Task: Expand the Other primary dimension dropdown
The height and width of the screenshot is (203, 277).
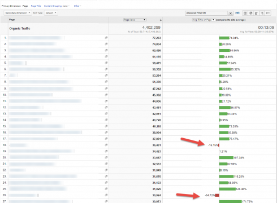Action: [x=77, y=6]
